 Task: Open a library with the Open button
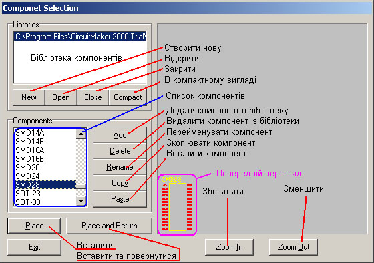pyautogui.click(x=61, y=97)
